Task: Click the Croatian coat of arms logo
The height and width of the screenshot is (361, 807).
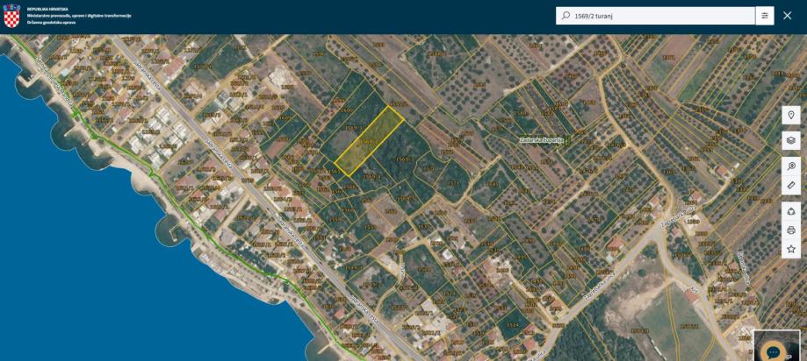Action: click(x=11, y=16)
